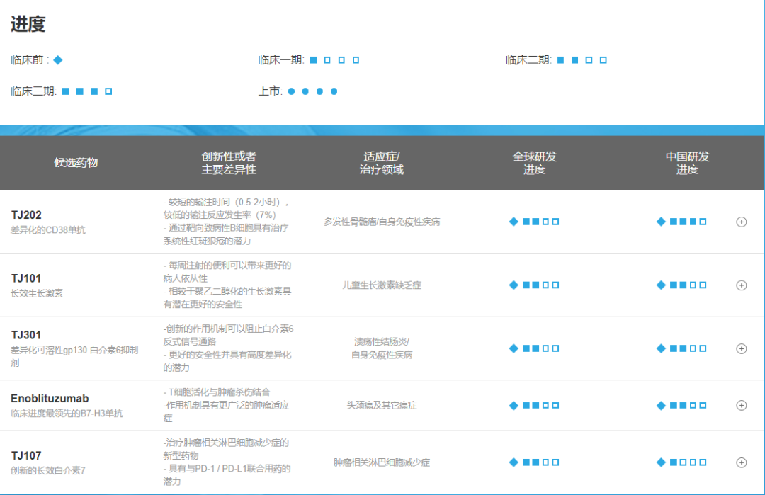Select the 中国研发进度 column header
765x495 pixels.
[x=687, y=163]
